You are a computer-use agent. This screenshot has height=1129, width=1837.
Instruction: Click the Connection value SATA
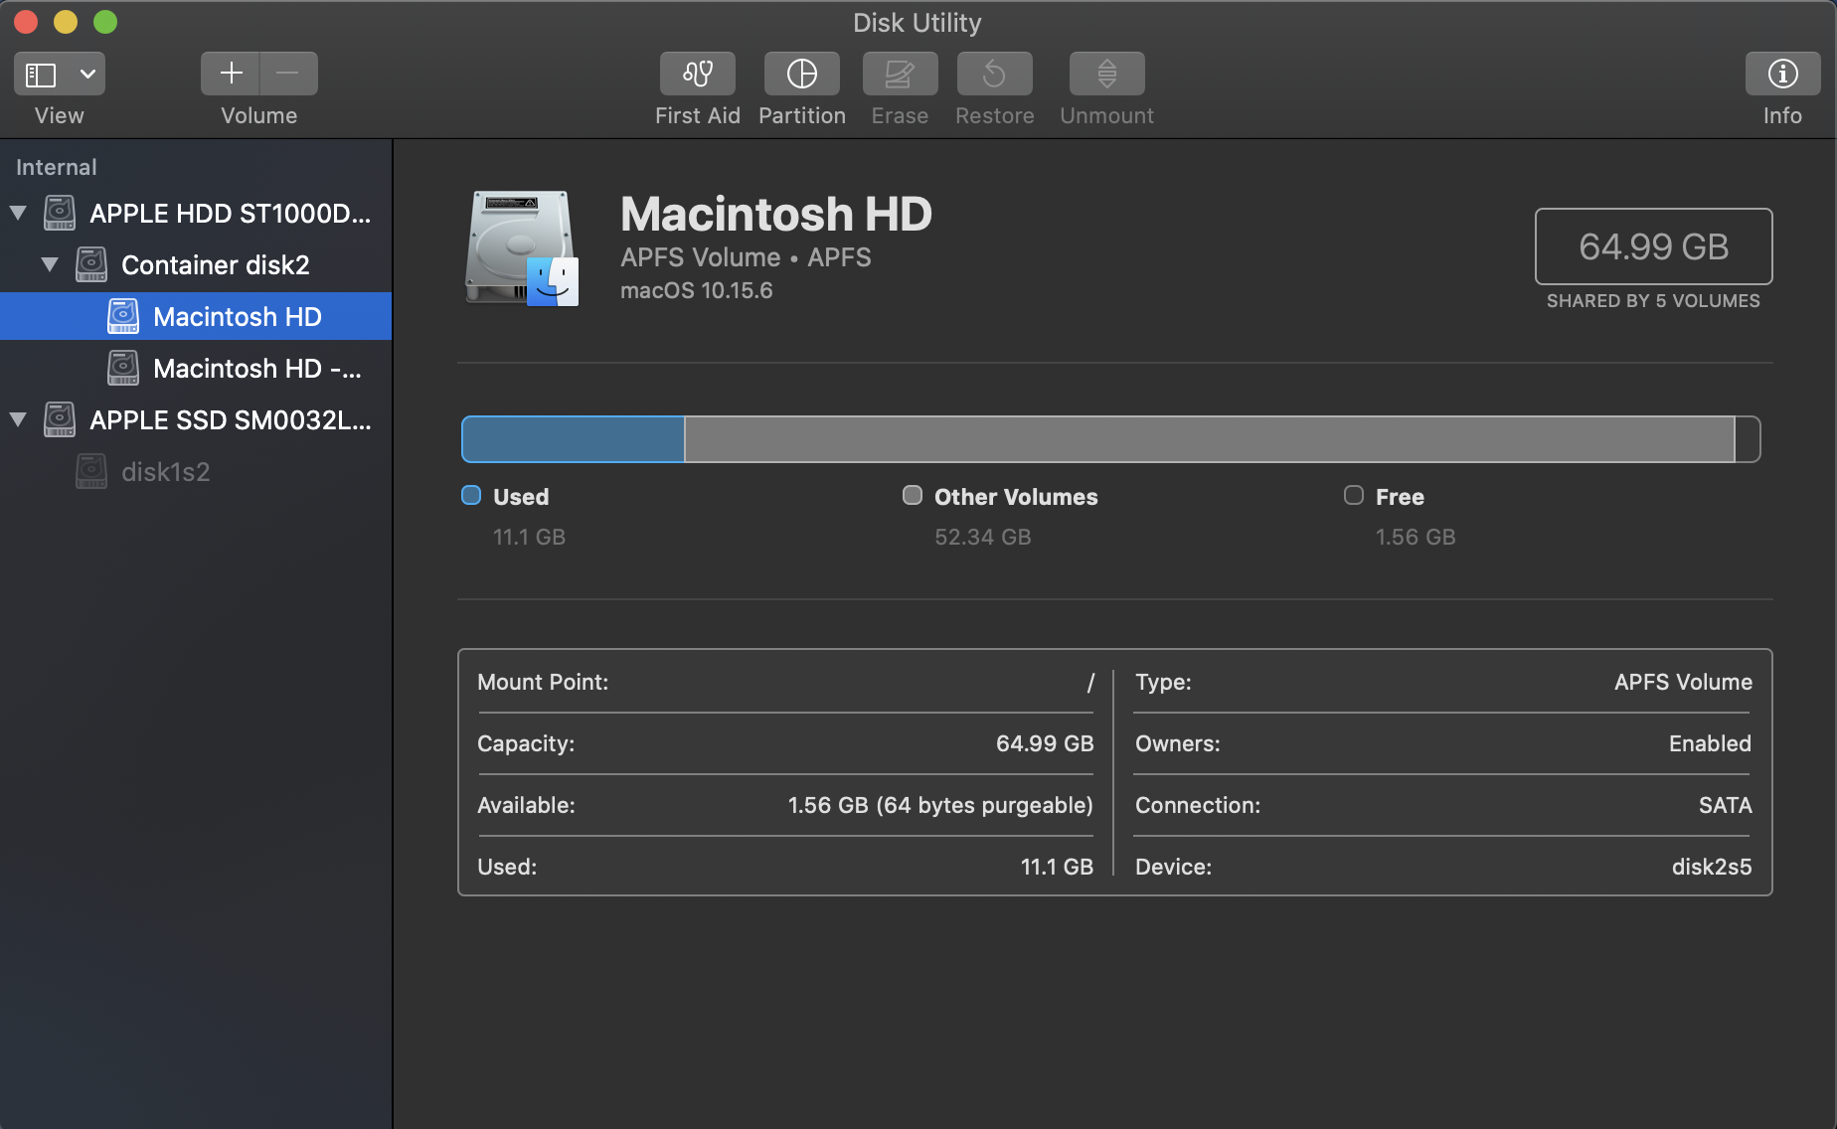pyautogui.click(x=1726, y=805)
